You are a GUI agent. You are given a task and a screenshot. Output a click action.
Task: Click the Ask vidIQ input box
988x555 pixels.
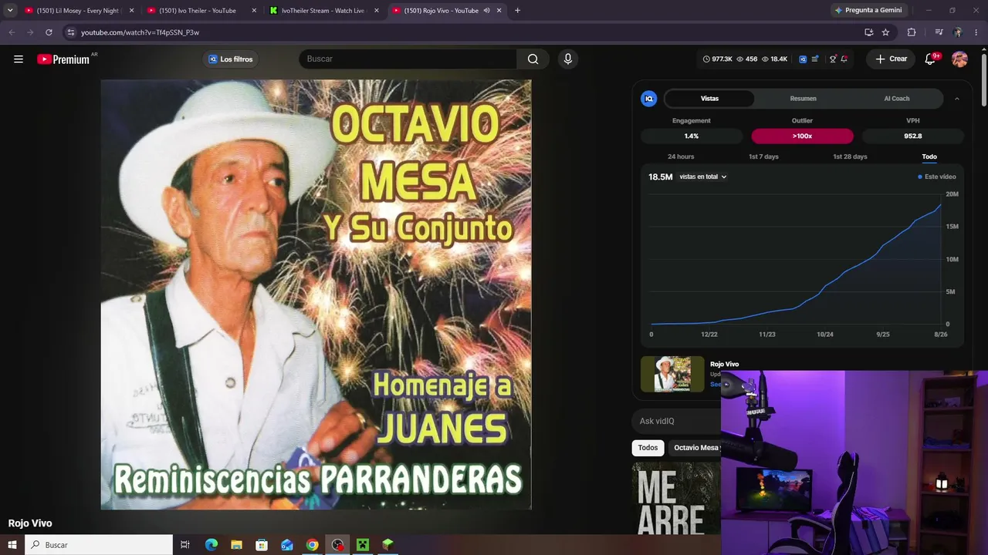click(x=676, y=421)
